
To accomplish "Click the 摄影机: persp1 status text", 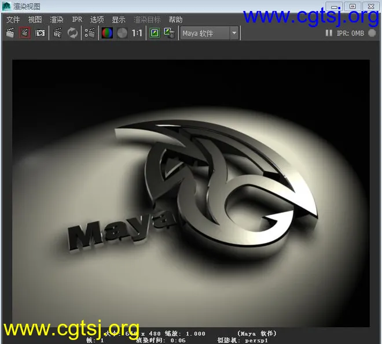I will tap(243, 341).
